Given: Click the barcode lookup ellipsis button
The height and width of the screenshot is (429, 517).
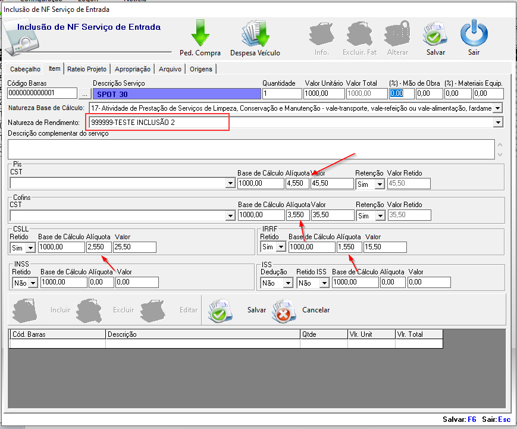Looking at the screenshot, I should [x=84, y=93].
